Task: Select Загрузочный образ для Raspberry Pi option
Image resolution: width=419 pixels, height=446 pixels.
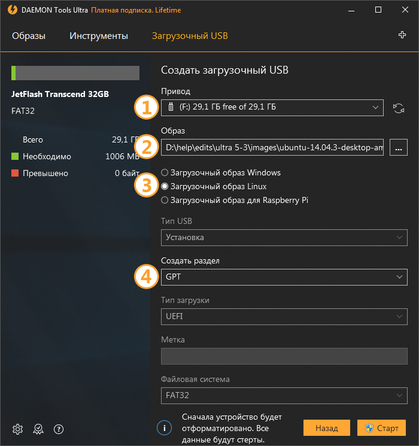Action: click(165, 200)
